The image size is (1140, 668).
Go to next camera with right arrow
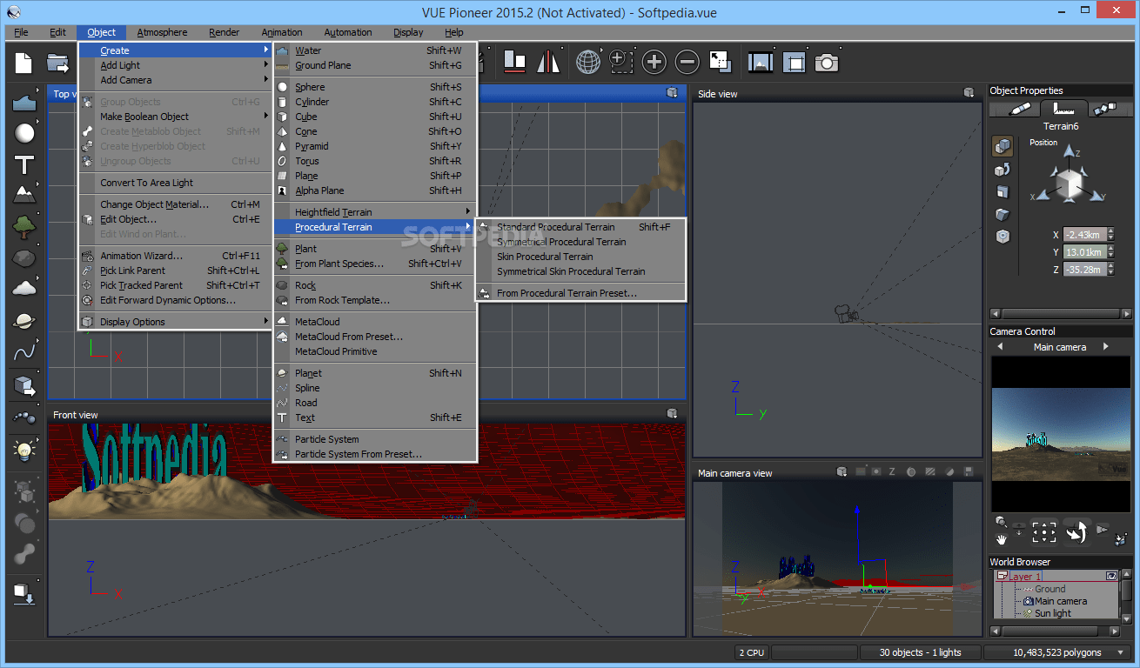tap(1106, 347)
